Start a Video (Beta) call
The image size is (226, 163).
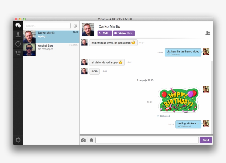(x=123, y=33)
